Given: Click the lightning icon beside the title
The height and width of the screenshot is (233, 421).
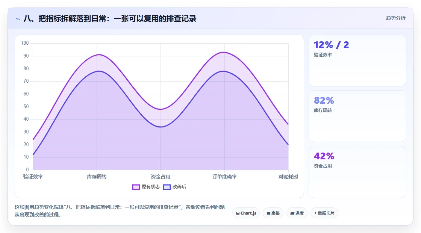Looking at the screenshot, I should (x=18, y=19).
